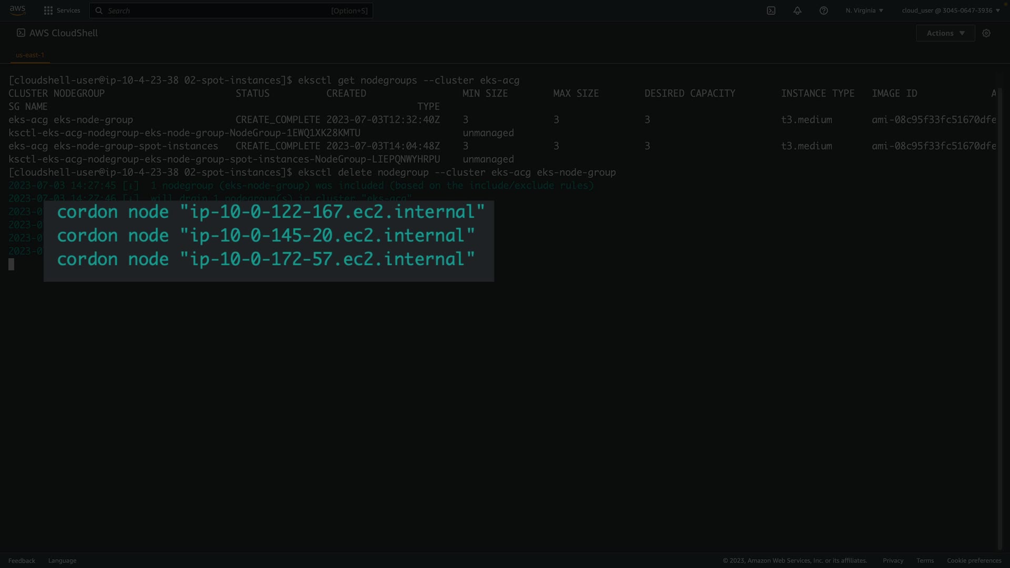Viewport: 1010px width, 568px height.
Task: Click the CloudShell icon beside page title
Action: [x=21, y=33]
